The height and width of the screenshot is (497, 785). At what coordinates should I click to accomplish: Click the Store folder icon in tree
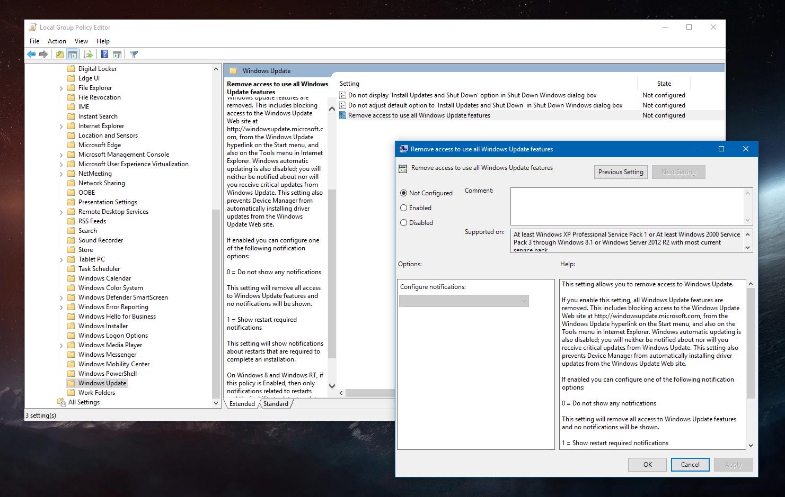coord(71,250)
